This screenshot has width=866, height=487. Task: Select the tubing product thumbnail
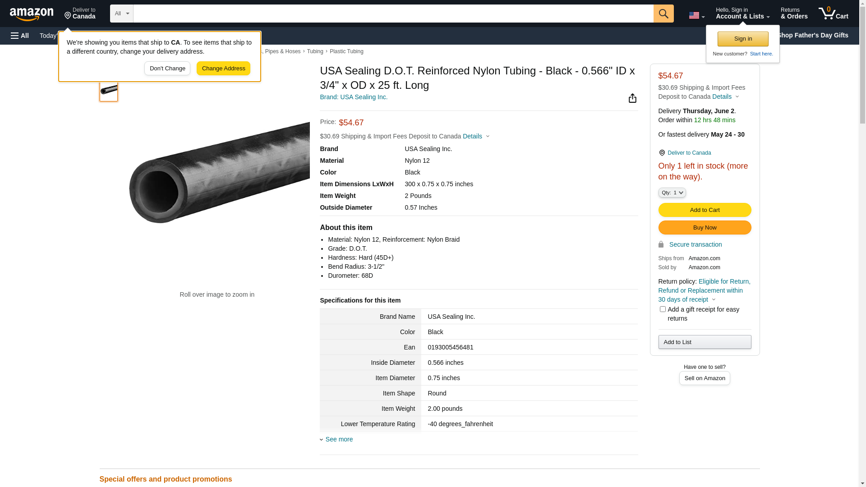tap(109, 90)
